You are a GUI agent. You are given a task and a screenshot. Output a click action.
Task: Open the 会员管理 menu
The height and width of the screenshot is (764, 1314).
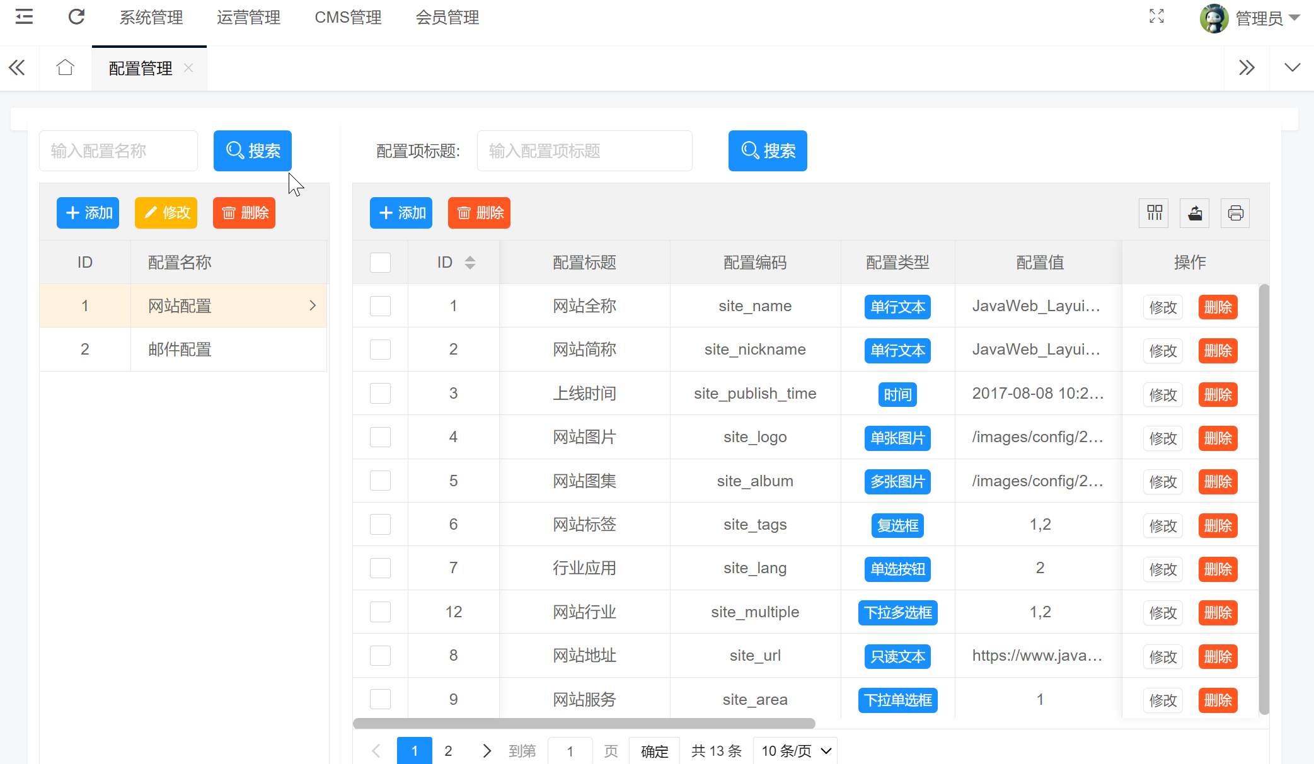coord(447,18)
